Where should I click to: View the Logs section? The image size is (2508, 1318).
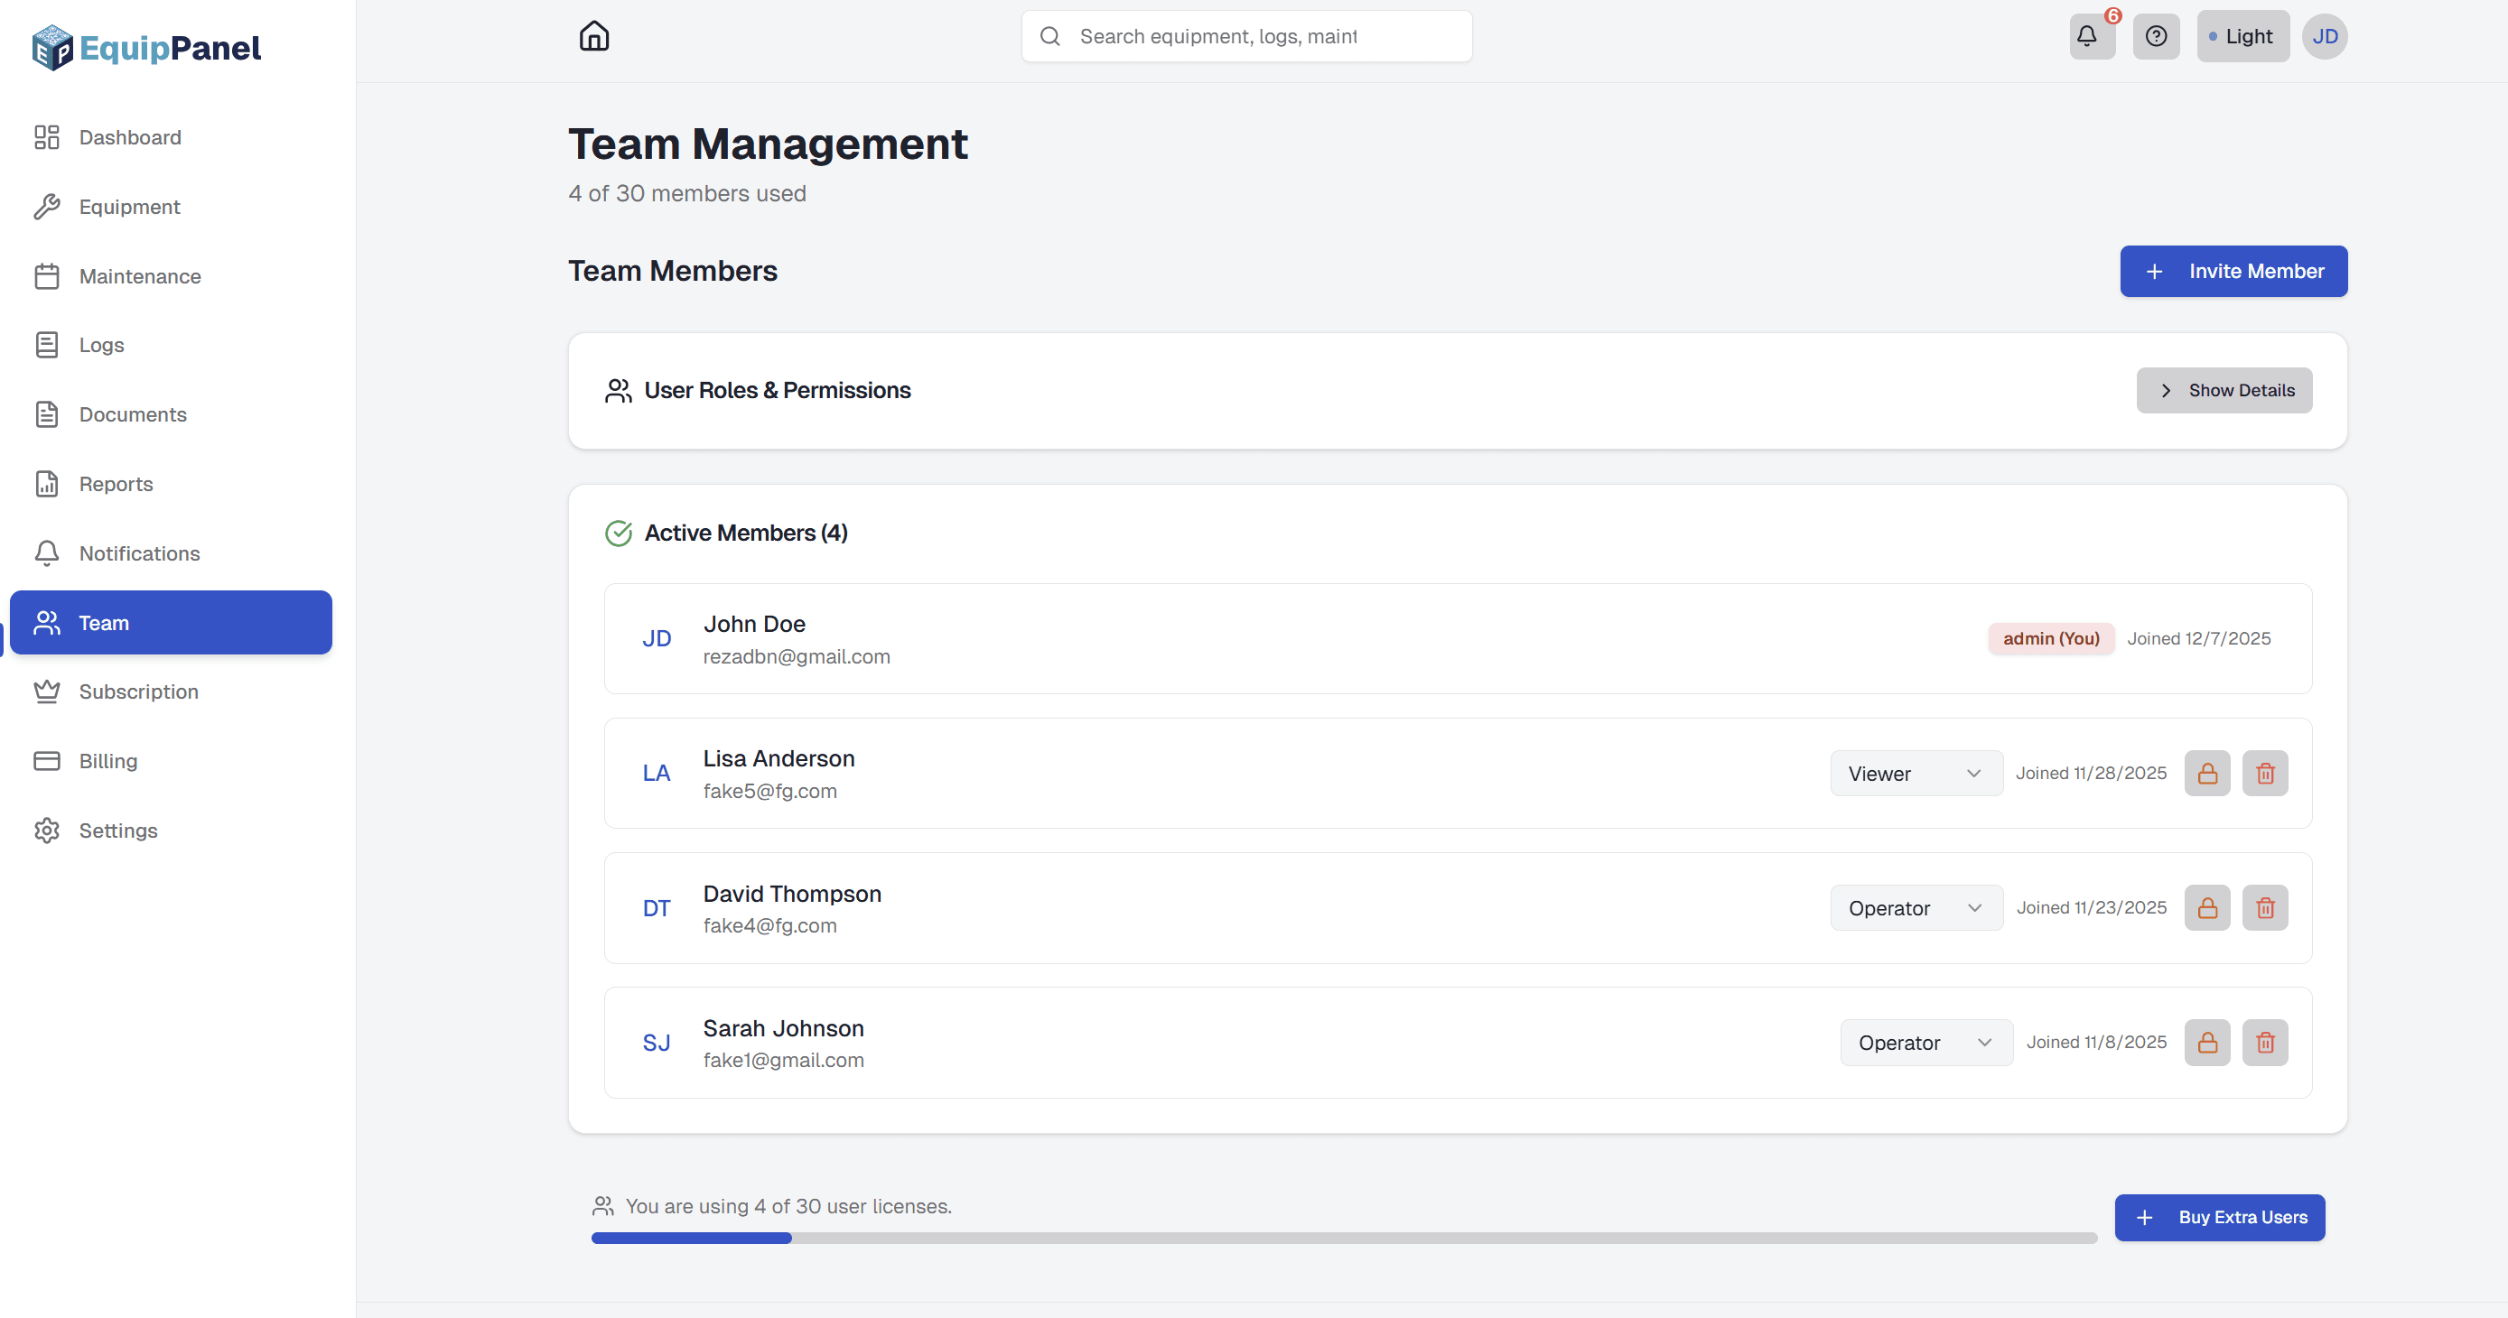[x=101, y=345]
